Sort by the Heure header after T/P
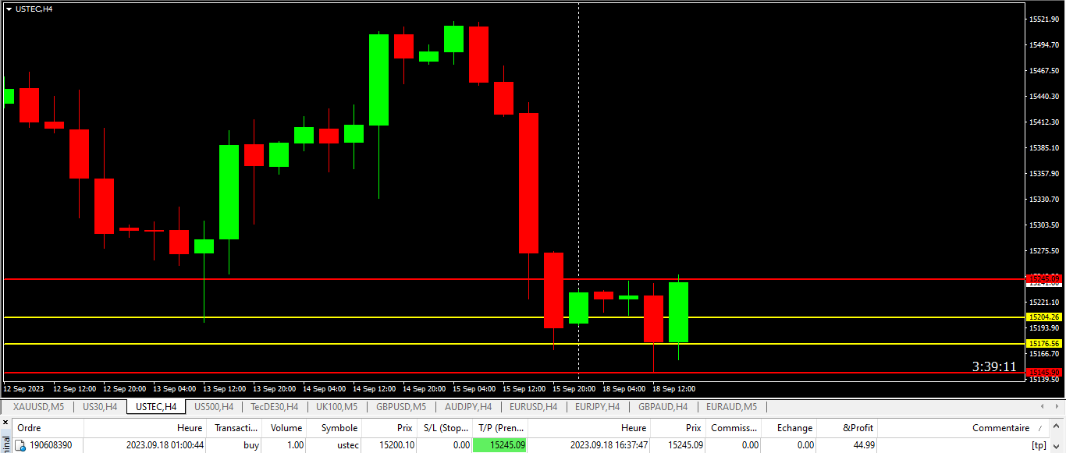Image resolution: width=1066 pixels, height=453 pixels. click(x=589, y=428)
